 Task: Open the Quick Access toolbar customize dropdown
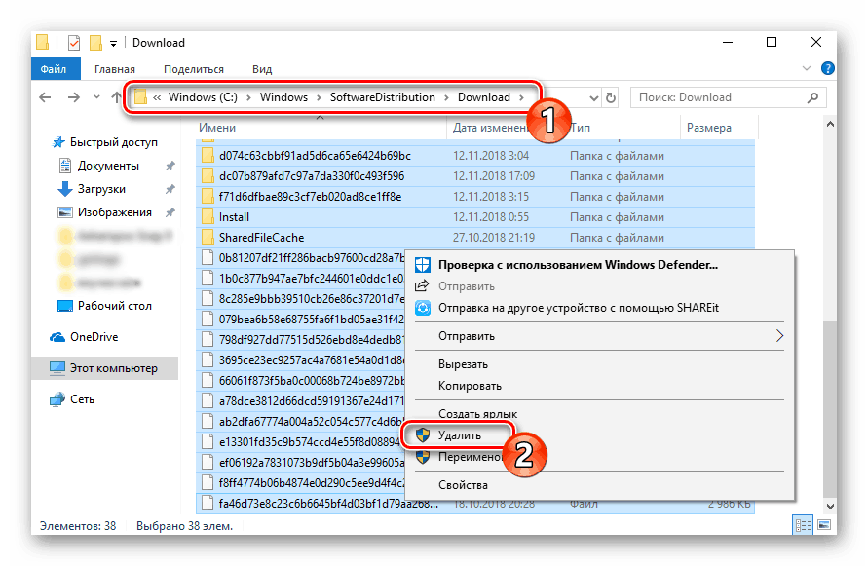click(x=113, y=43)
